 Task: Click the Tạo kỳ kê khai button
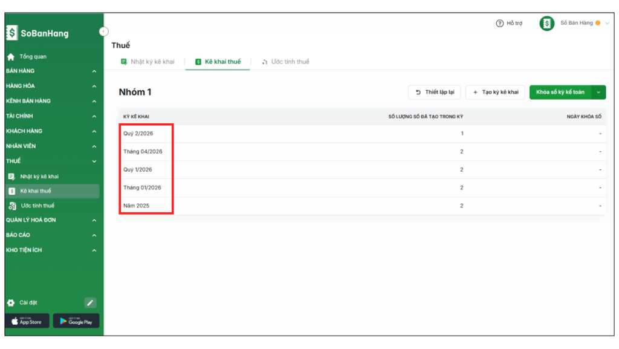(x=495, y=92)
